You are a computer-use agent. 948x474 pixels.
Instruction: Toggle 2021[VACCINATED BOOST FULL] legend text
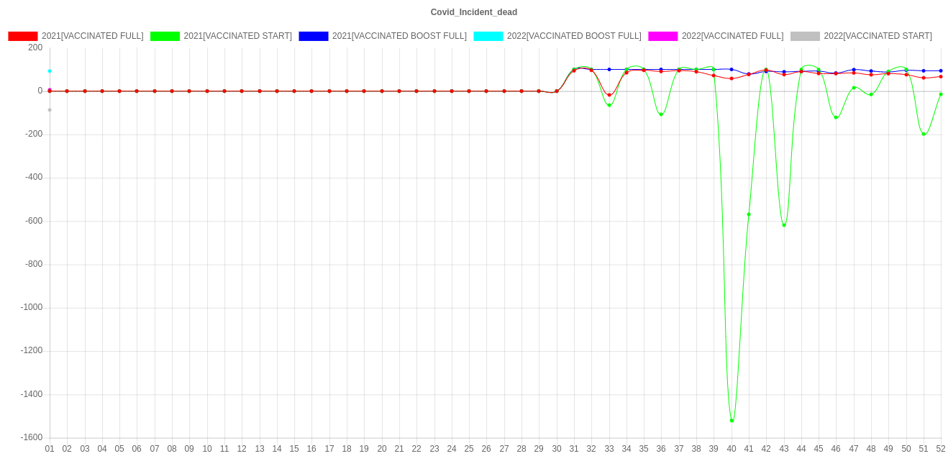coord(399,36)
